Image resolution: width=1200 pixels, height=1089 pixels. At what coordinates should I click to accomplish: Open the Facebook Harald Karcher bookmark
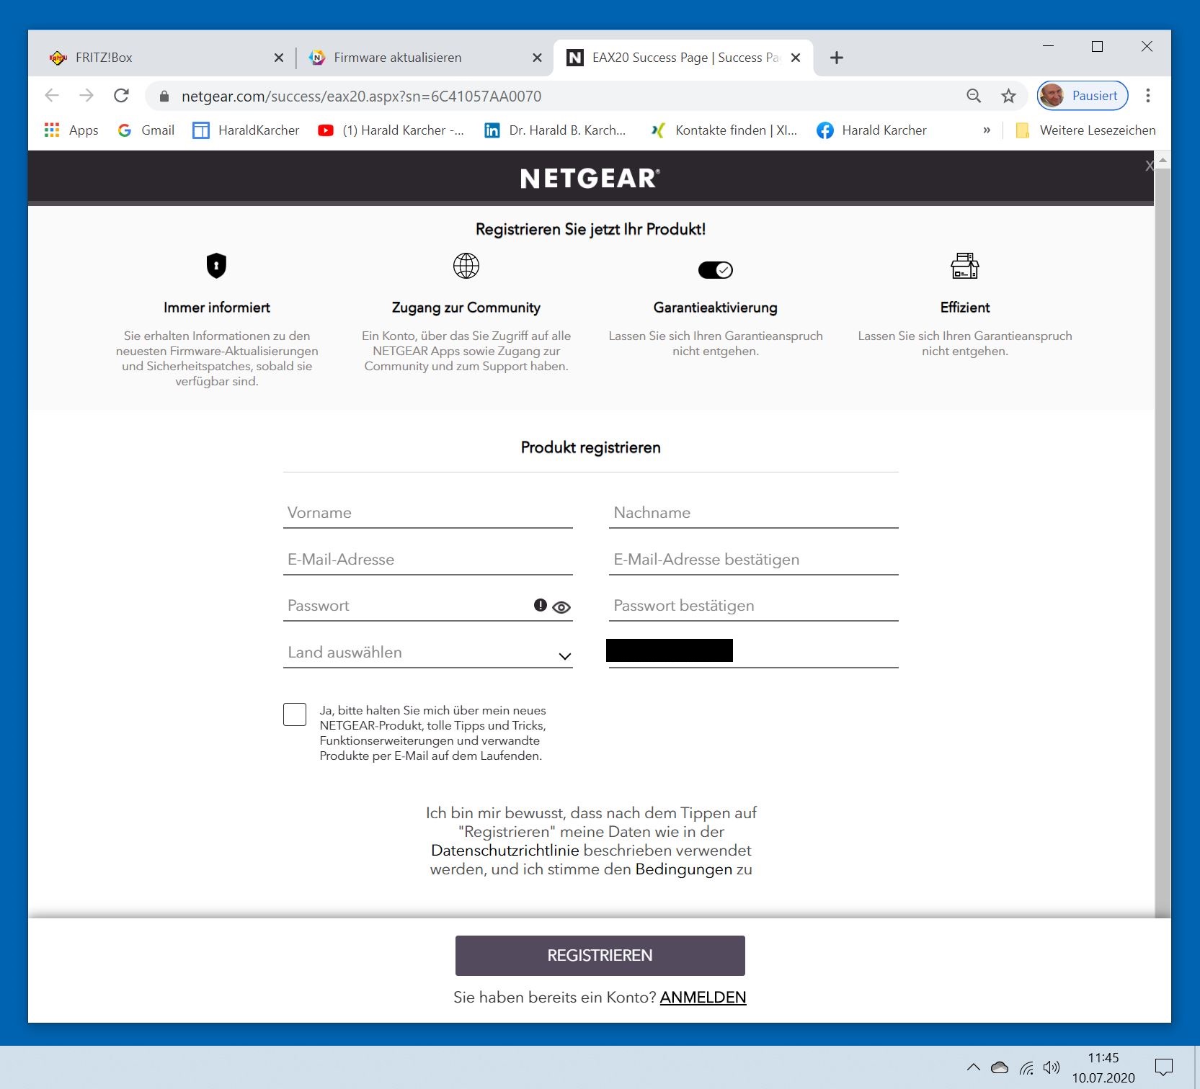click(872, 130)
